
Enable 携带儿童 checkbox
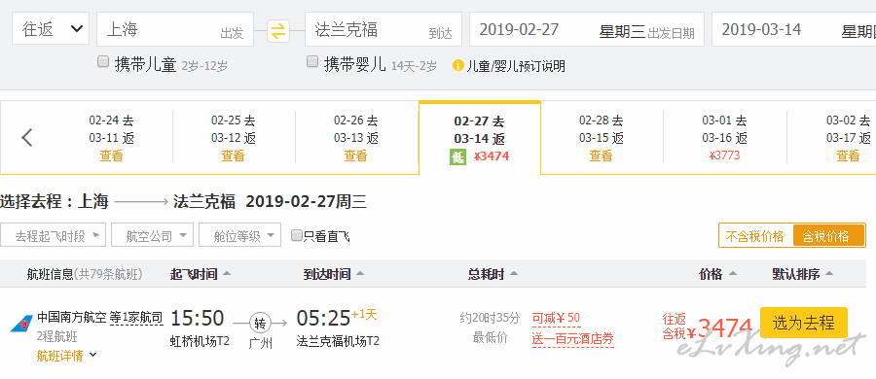click(103, 62)
